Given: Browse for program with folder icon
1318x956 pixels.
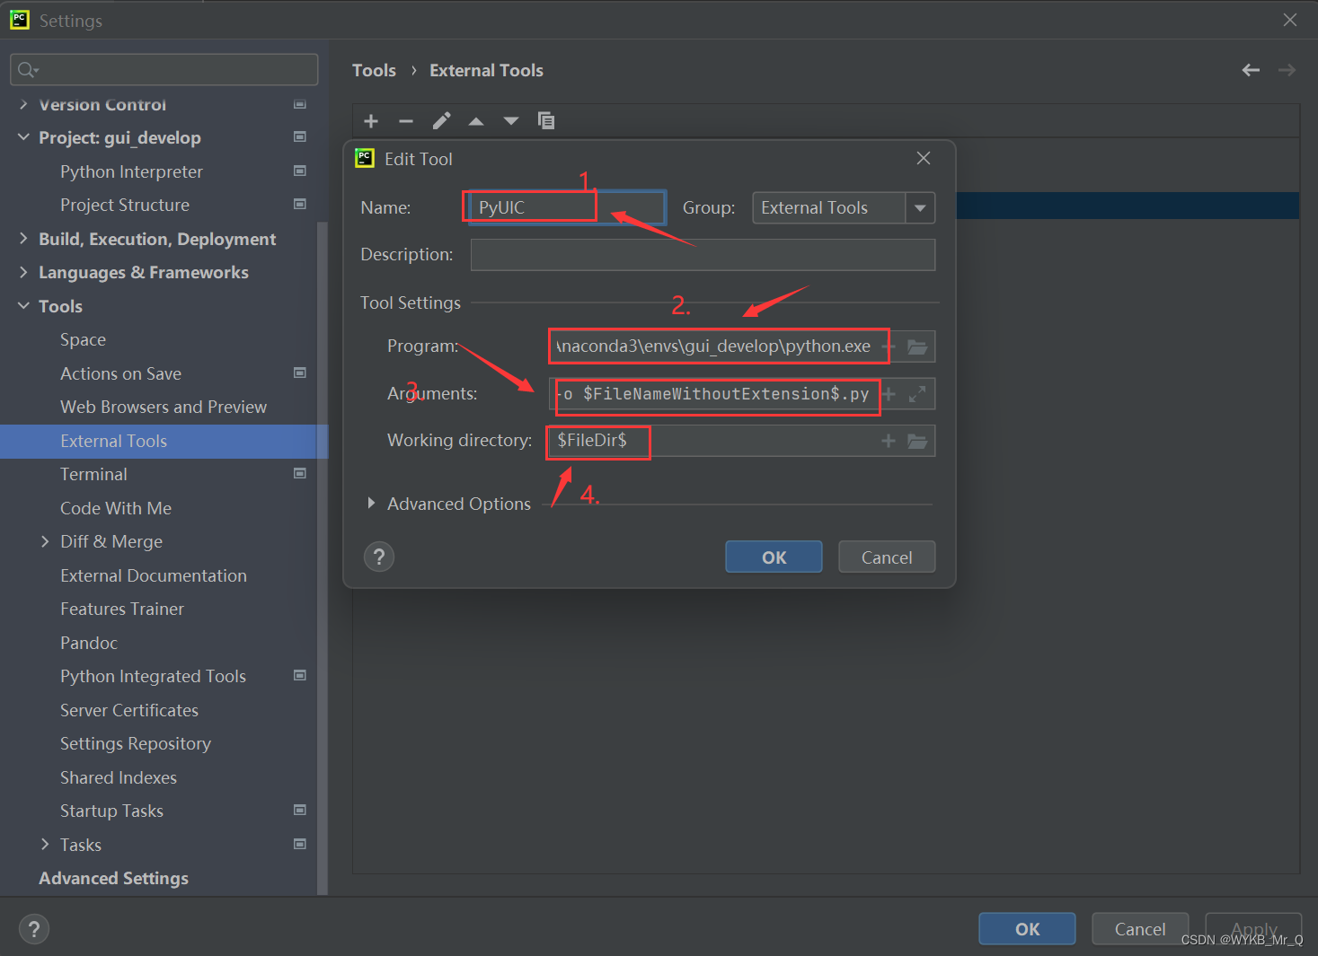Looking at the screenshot, I should (917, 346).
